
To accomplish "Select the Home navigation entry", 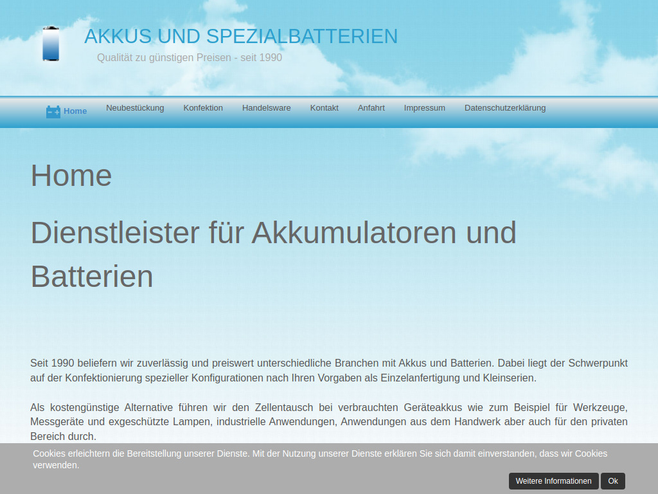I will (75, 111).
